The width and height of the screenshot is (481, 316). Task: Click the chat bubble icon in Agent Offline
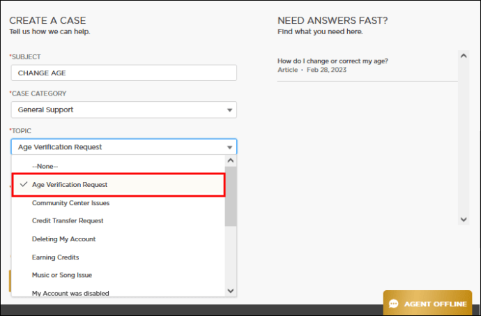394,304
